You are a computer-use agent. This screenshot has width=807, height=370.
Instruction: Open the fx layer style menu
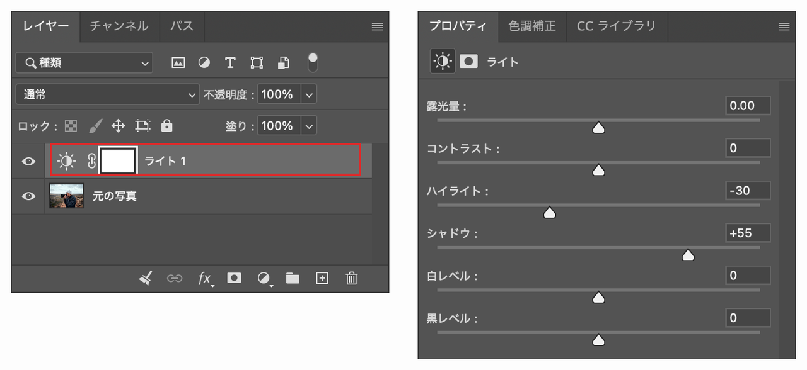click(x=205, y=278)
